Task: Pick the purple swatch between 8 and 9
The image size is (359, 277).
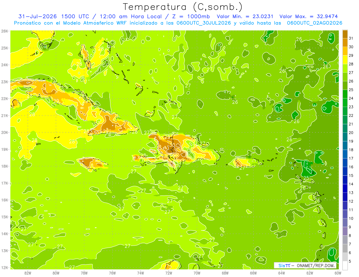Action: coord(345,231)
